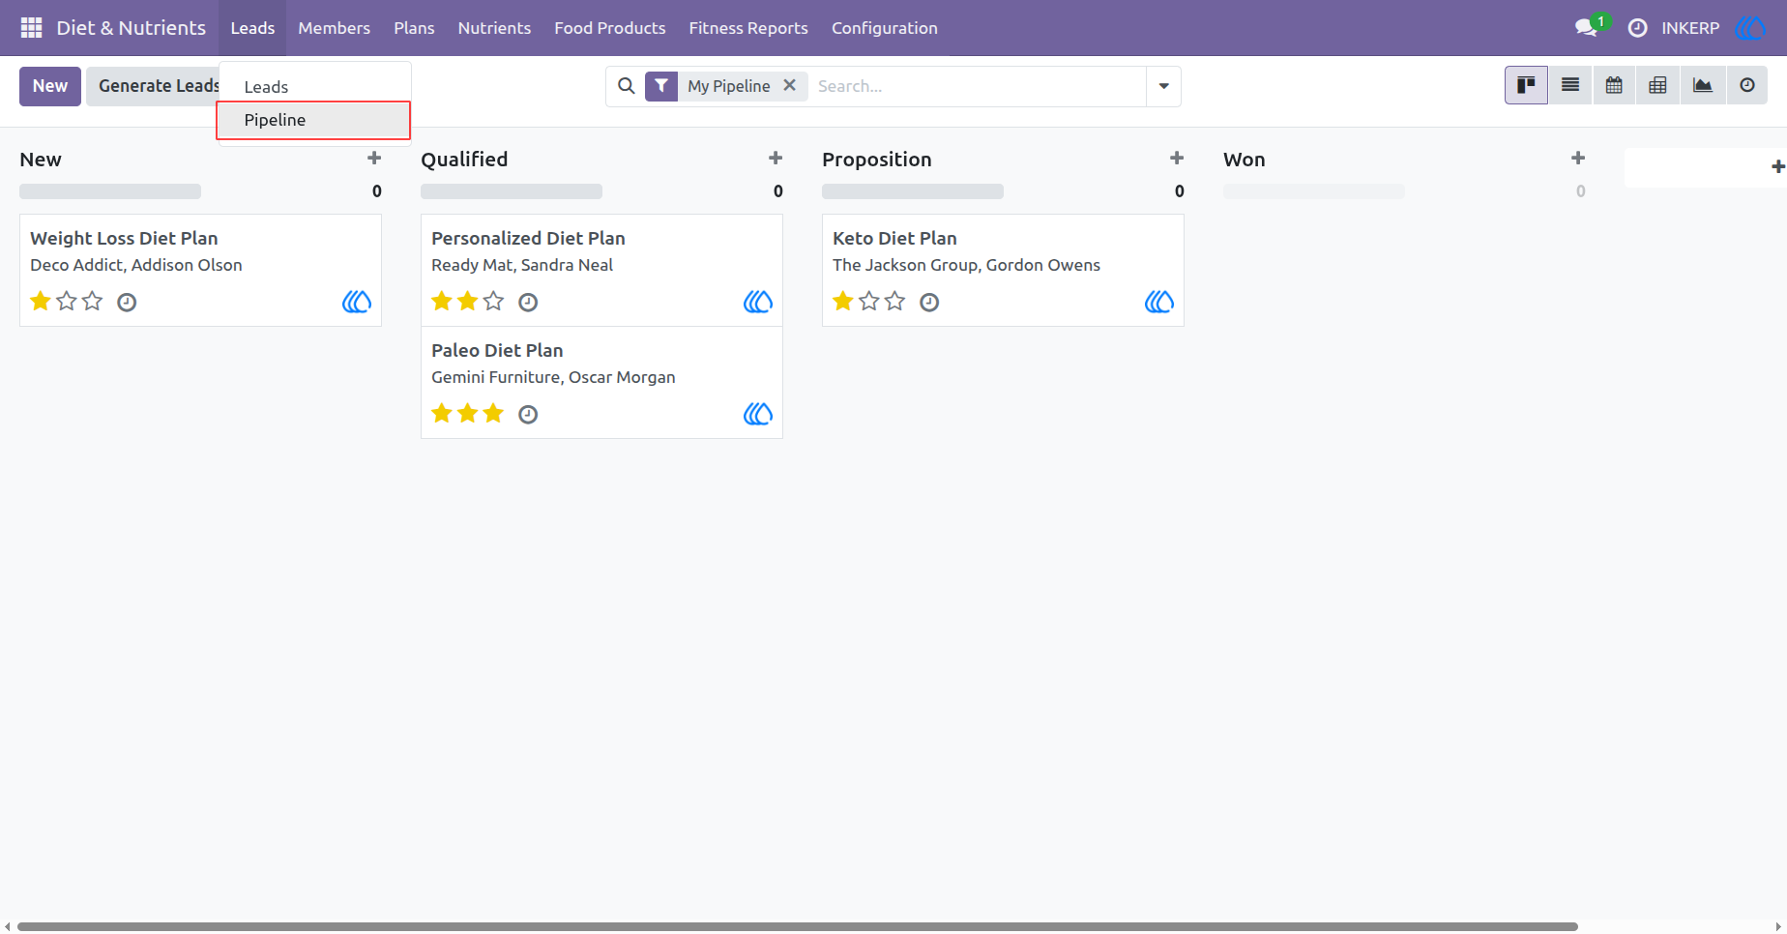Click the New button
This screenshot has width=1787, height=934.
(x=50, y=86)
